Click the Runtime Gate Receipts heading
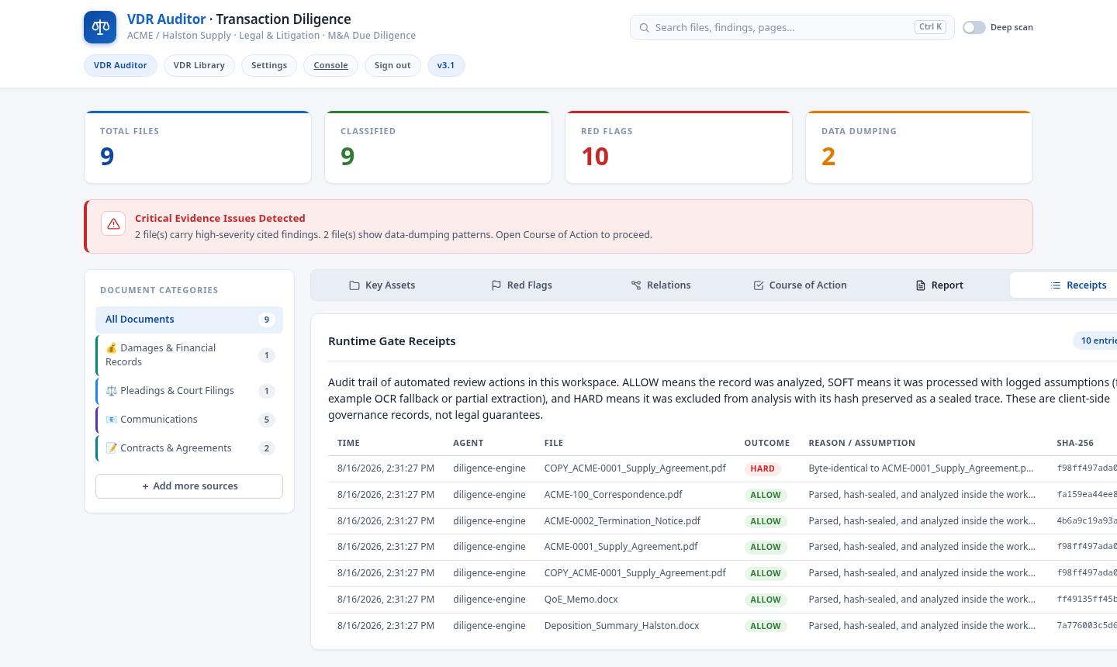Image resolution: width=1117 pixels, height=667 pixels. tap(392, 341)
